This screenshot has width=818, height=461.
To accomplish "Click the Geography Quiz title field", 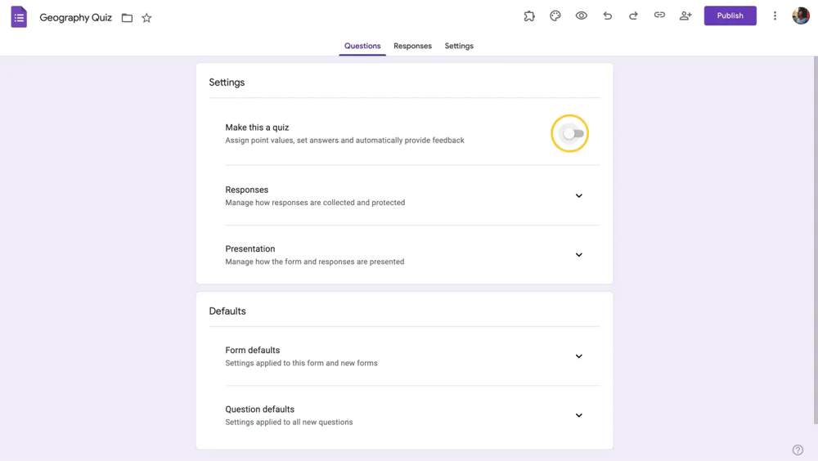I will pos(76,17).
